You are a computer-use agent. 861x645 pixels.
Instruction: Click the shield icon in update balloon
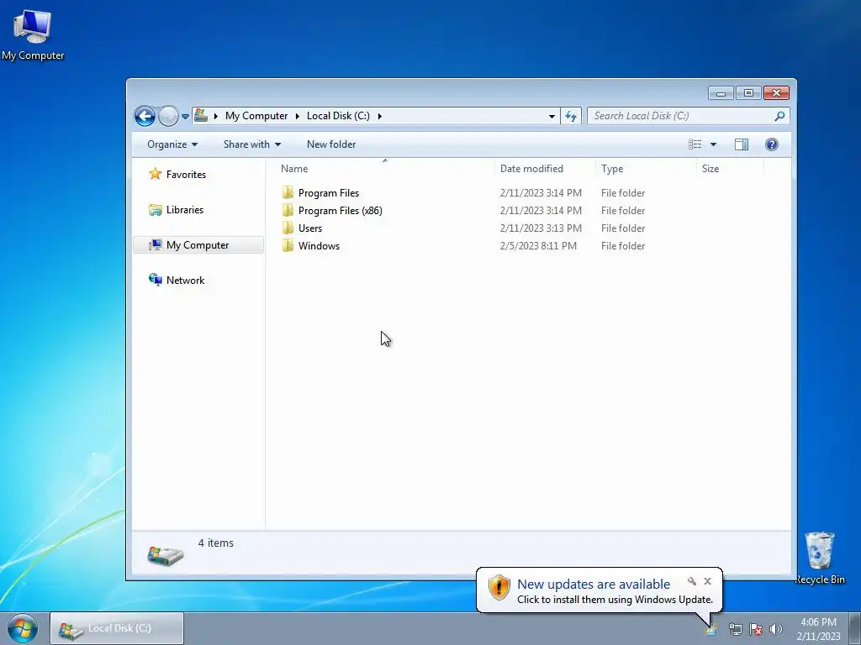click(499, 587)
